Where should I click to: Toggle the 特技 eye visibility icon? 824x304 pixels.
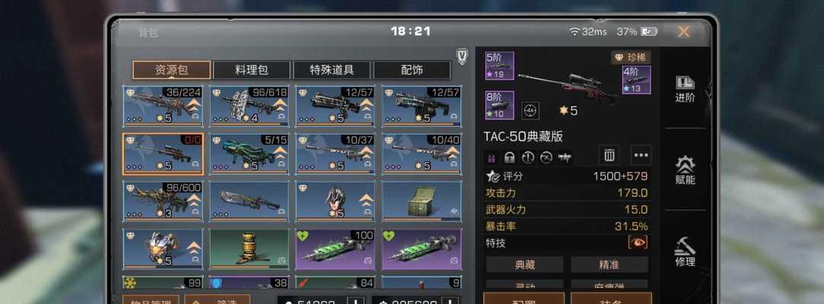(x=638, y=242)
